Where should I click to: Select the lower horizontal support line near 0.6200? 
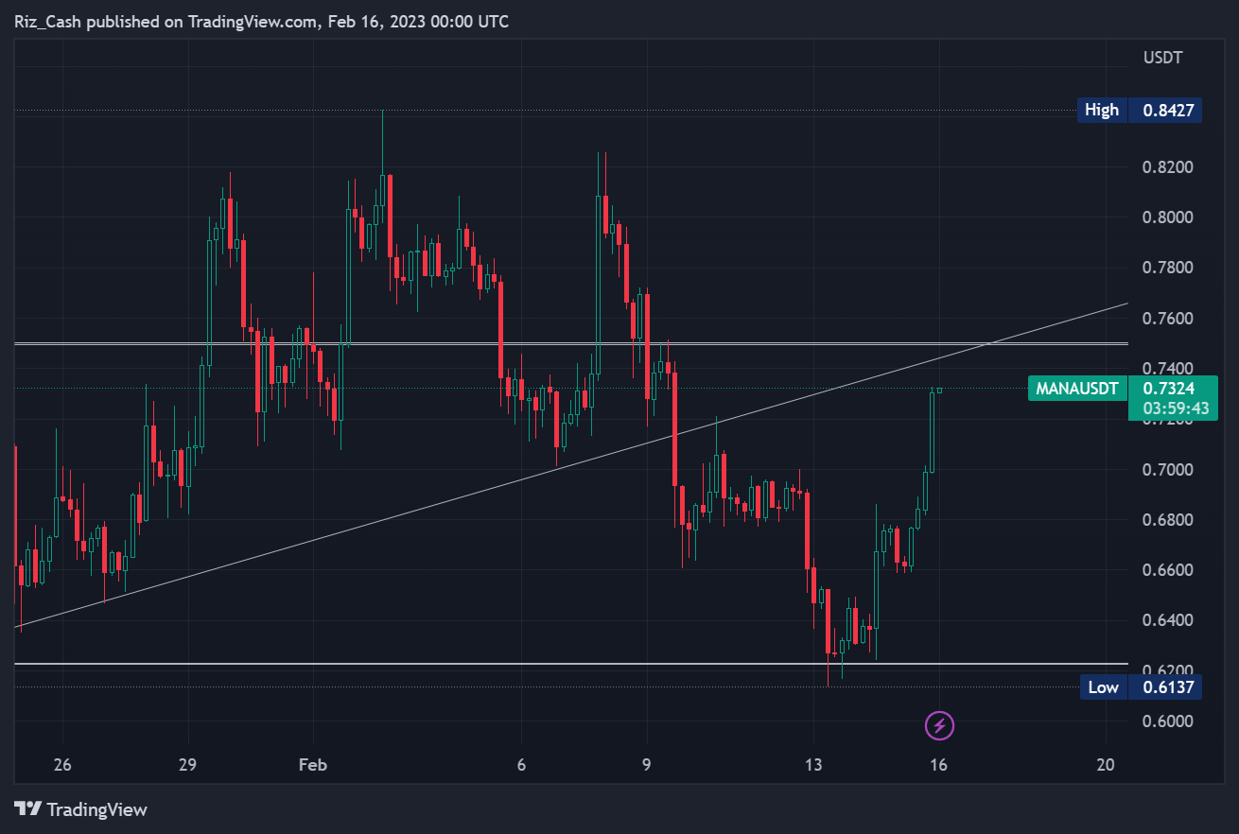tap(572, 664)
